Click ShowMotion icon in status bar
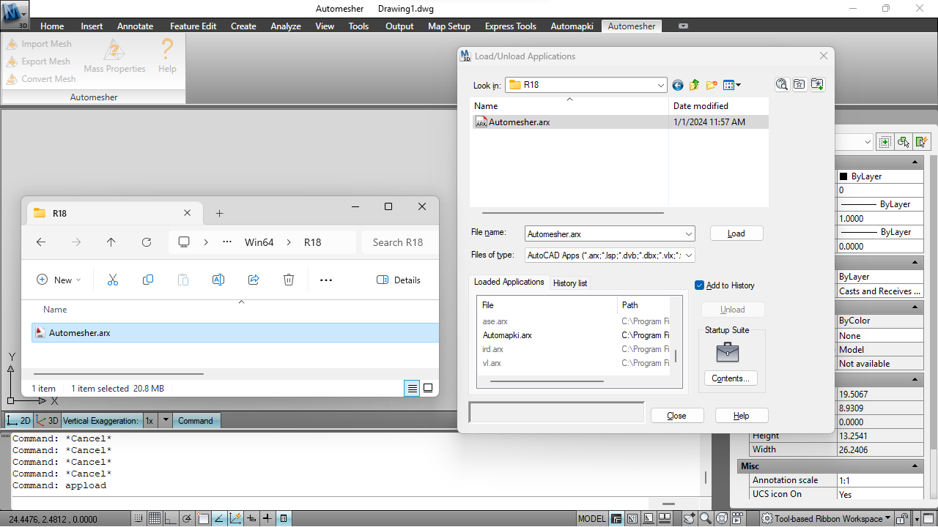The image size is (938, 527). pyautogui.click(x=738, y=519)
